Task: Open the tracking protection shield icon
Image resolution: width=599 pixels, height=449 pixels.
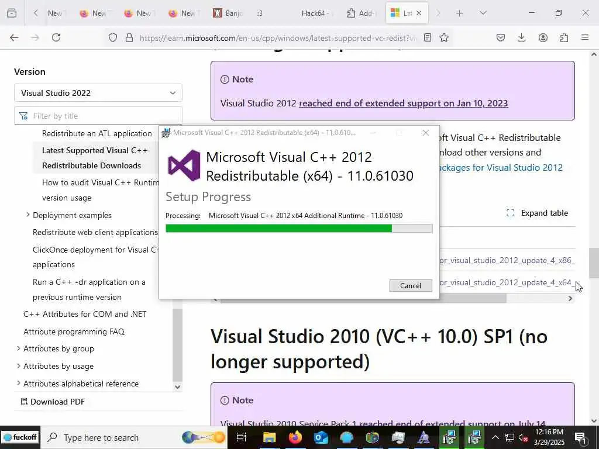Action: [x=113, y=37]
